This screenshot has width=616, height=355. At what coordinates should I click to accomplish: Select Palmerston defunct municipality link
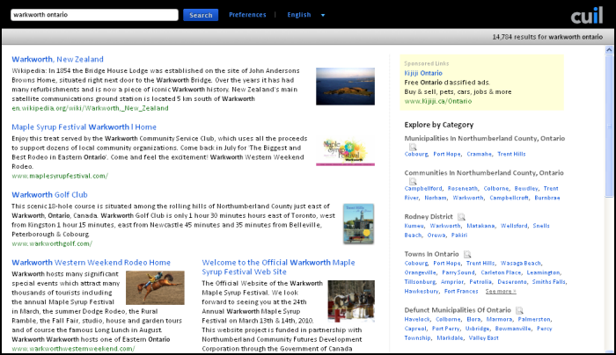point(535,319)
